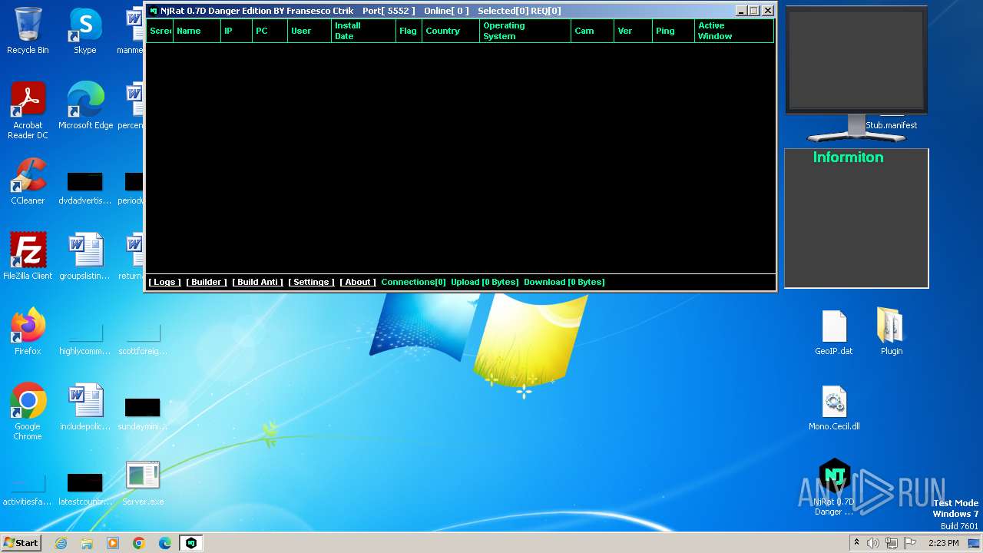Open the Plugin folder icon
Image resolution: width=983 pixels, height=553 pixels.
tap(892, 332)
